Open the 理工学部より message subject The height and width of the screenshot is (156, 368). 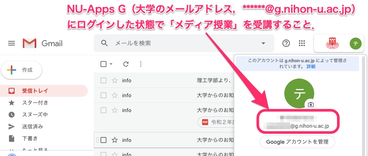(x=215, y=80)
